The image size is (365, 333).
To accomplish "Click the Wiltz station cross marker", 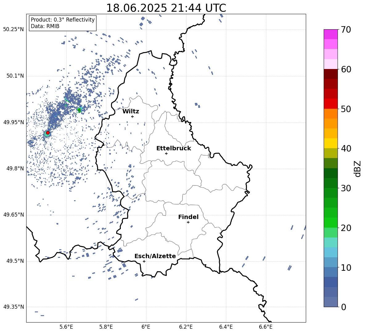I will pos(132,116).
